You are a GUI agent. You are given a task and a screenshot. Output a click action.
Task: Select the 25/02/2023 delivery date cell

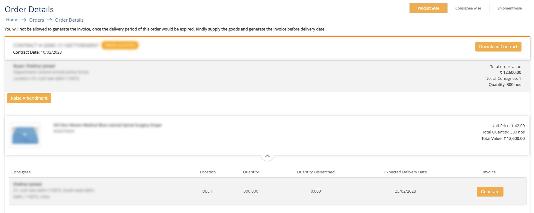tap(405, 191)
